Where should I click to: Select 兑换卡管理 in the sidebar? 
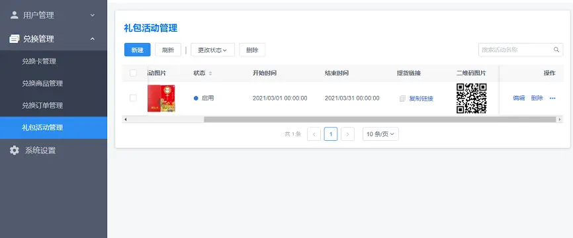coord(54,61)
